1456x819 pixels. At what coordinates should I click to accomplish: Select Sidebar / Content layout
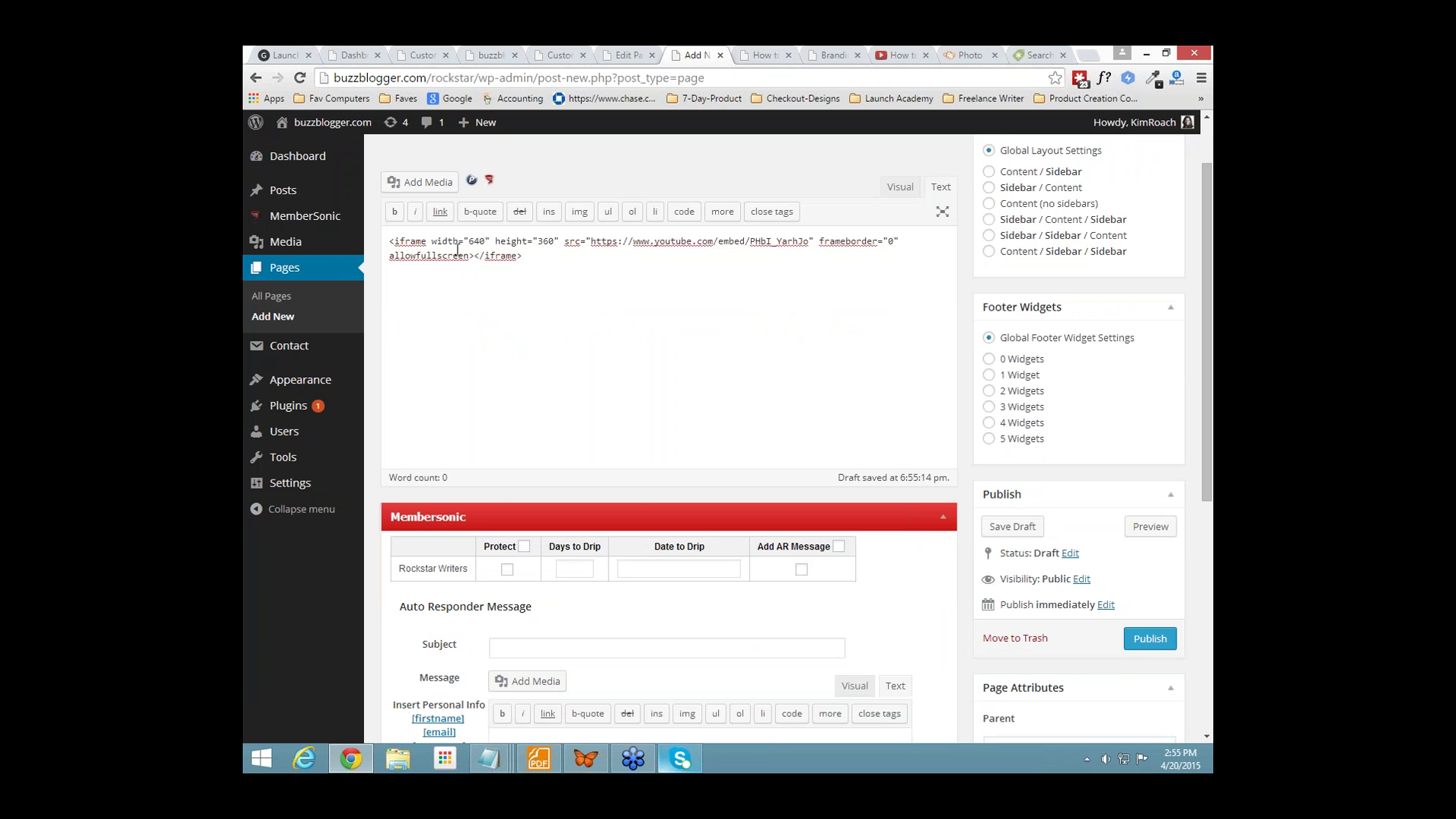pos(988,187)
